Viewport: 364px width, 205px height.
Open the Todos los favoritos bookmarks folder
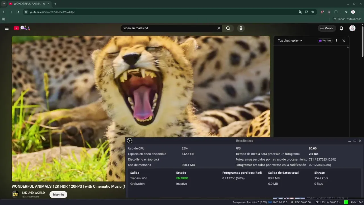(x=347, y=19)
